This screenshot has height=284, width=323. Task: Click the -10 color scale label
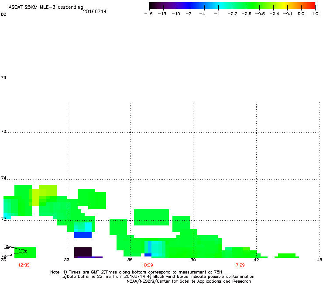tap(176, 14)
